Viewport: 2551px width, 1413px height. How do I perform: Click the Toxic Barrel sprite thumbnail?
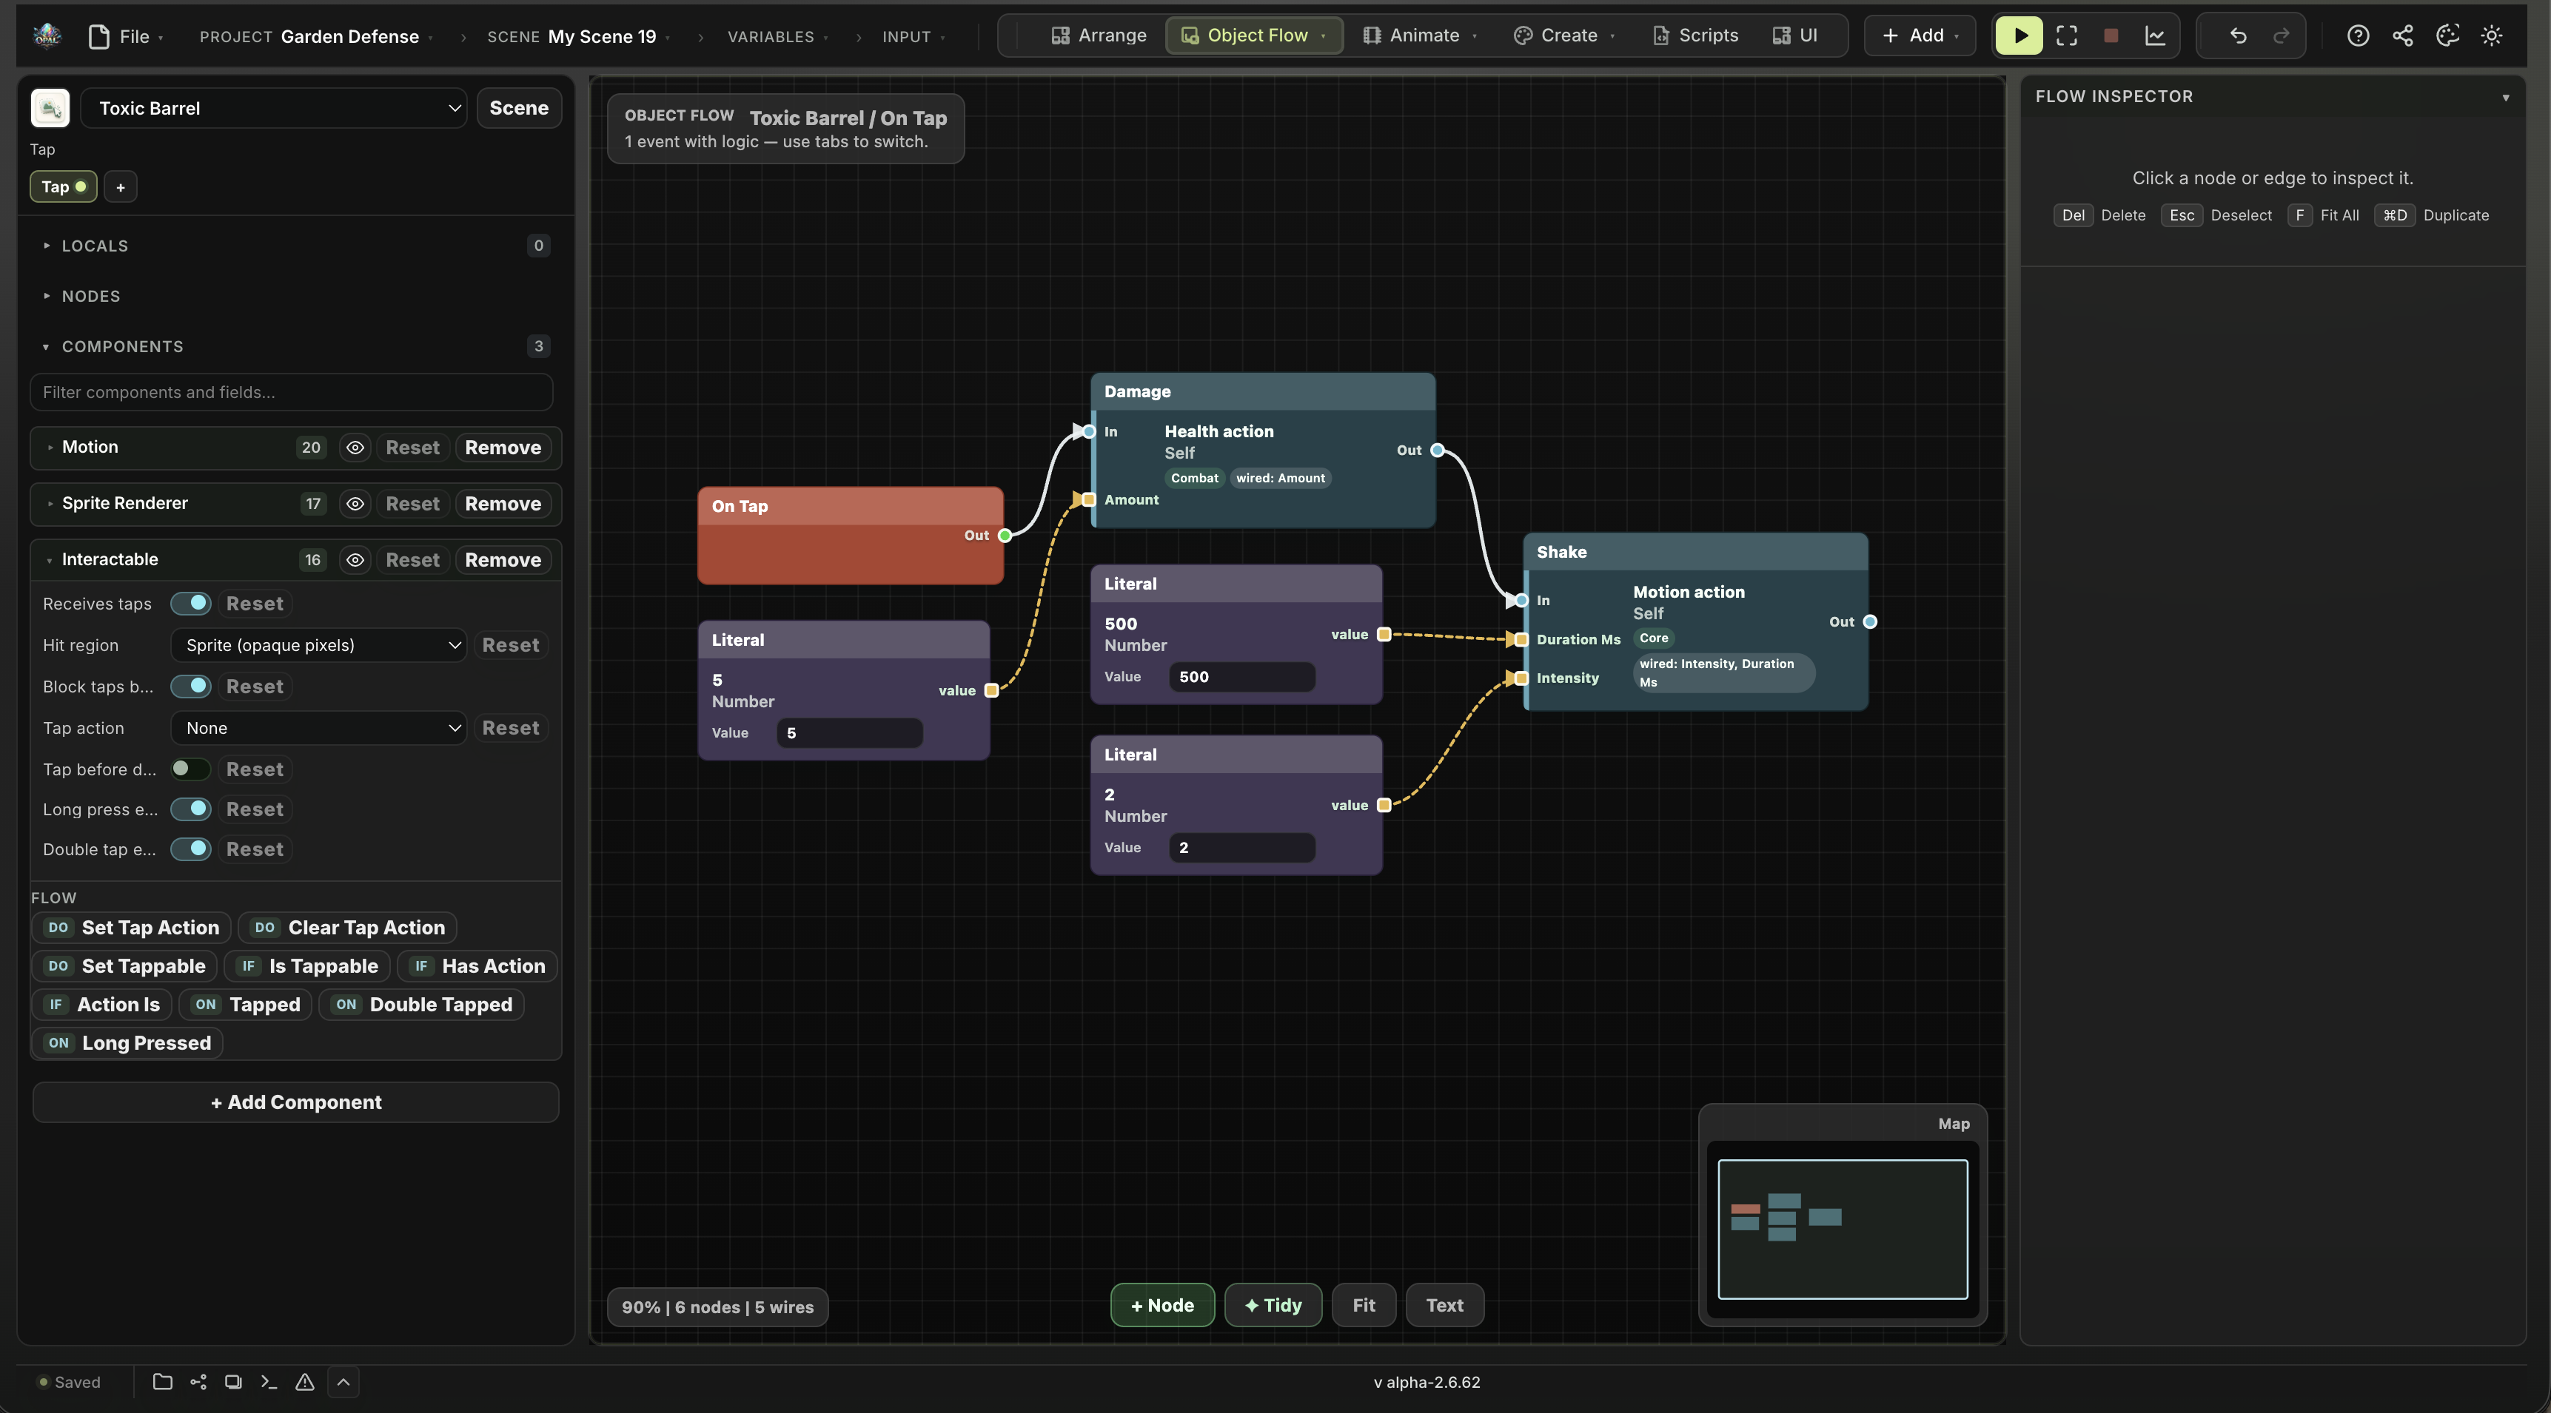50,108
